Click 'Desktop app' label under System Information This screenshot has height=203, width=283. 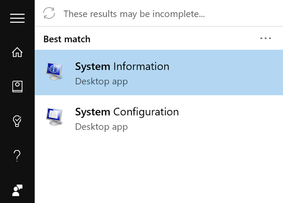click(x=101, y=82)
